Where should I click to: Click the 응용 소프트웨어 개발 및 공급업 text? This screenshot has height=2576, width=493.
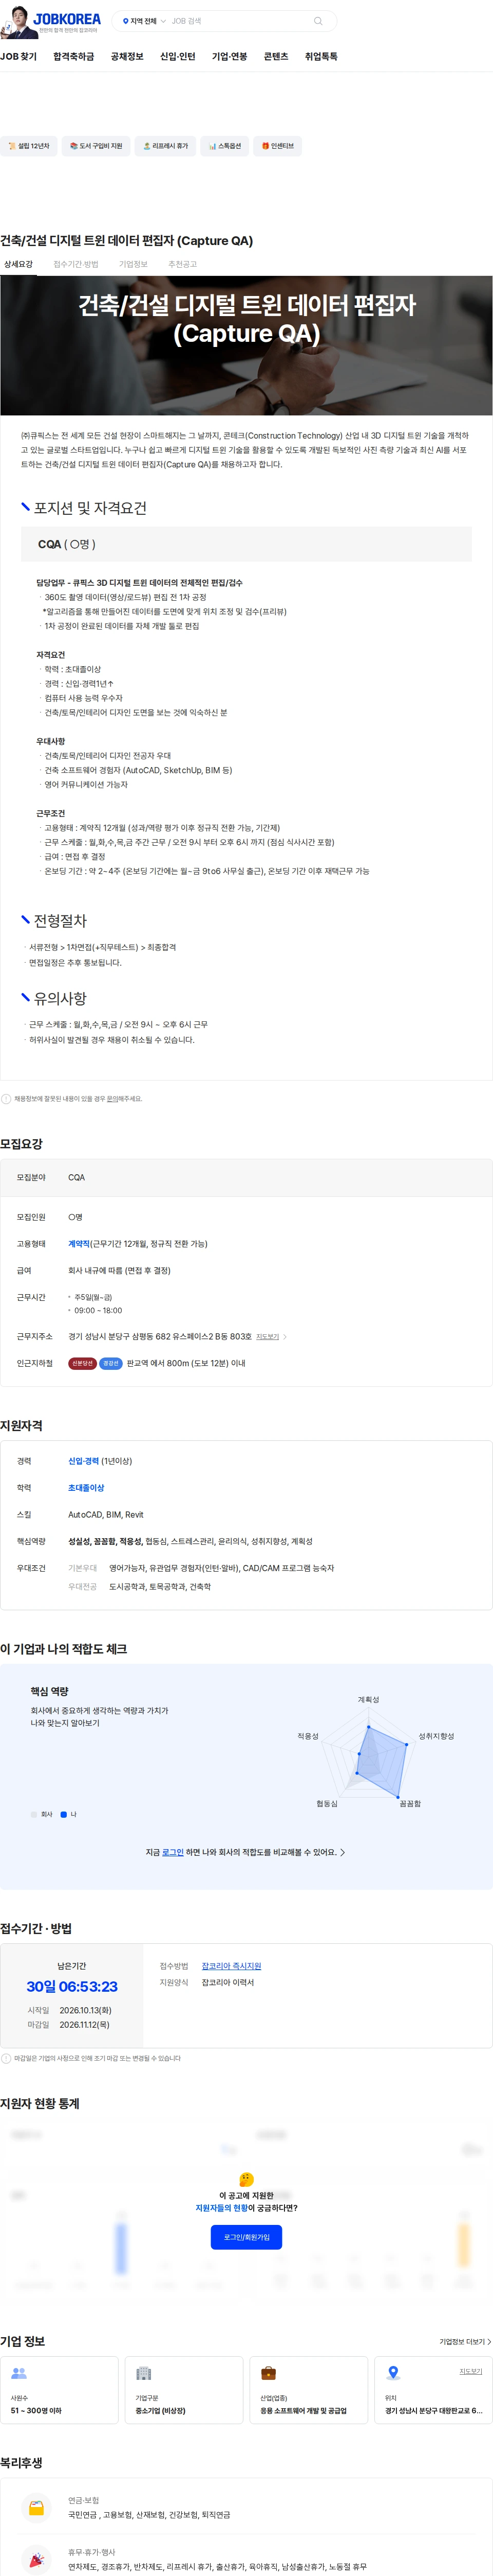click(x=304, y=2410)
